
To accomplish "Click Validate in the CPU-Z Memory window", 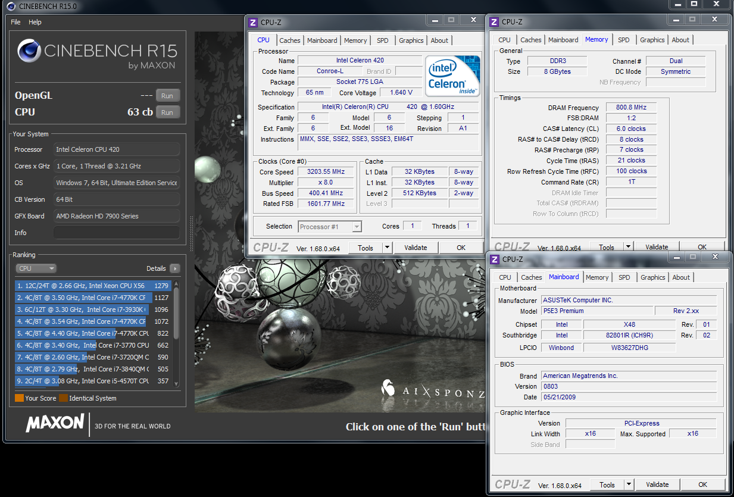I will pos(657,247).
